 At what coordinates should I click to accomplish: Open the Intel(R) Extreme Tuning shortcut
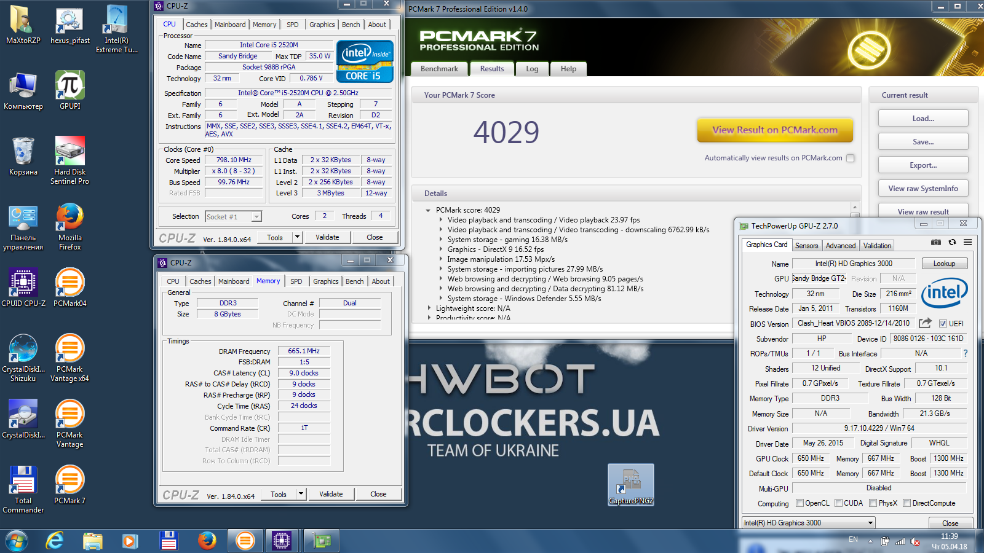click(x=116, y=29)
